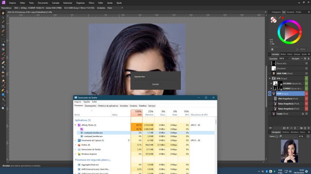Uncheck visibility of Fundo layer
The height and width of the screenshot is (174, 311).
(306, 114)
